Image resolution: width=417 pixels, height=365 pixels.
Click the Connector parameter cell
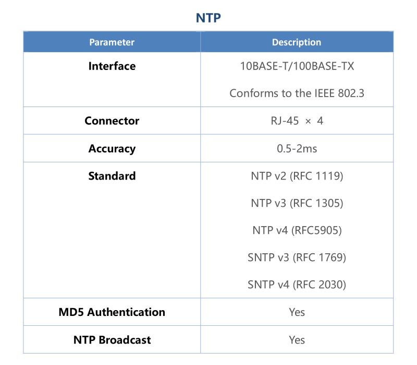(112, 121)
